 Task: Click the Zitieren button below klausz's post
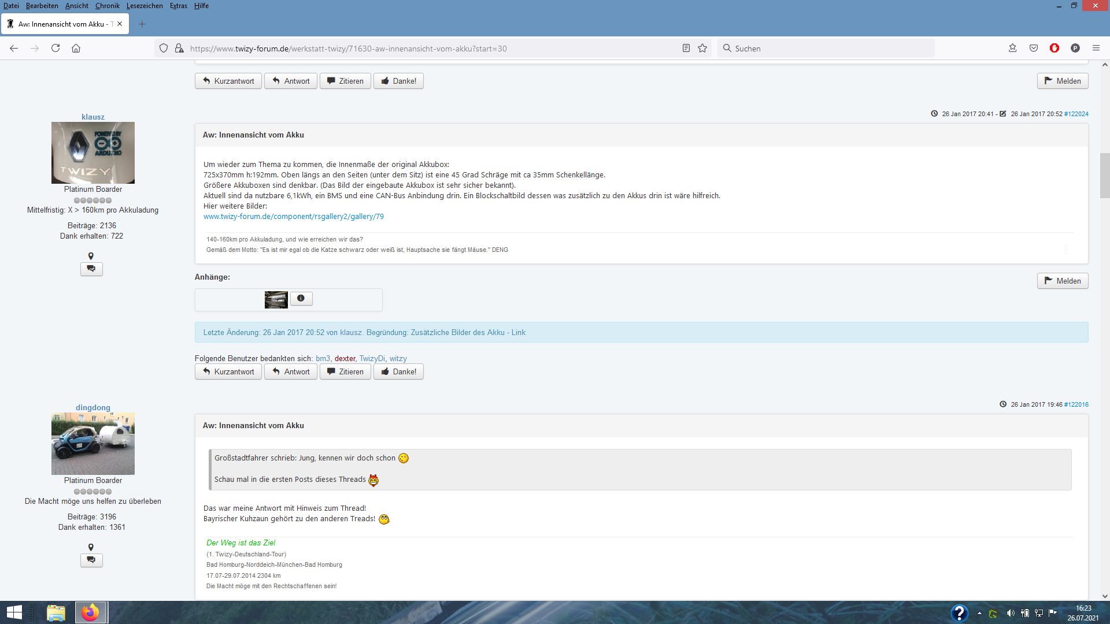point(345,372)
